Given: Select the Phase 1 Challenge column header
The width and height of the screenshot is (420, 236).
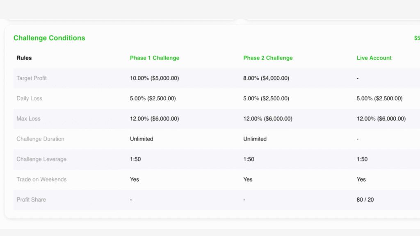Looking at the screenshot, I should 155,58.
